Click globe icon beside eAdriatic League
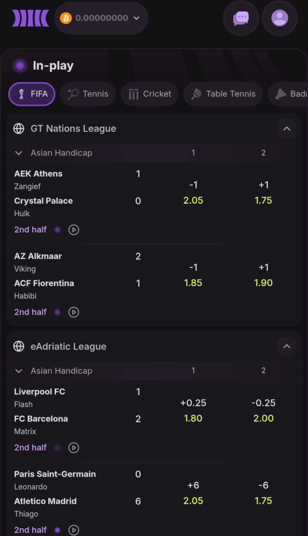This screenshot has height=536, width=308. [19, 347]
